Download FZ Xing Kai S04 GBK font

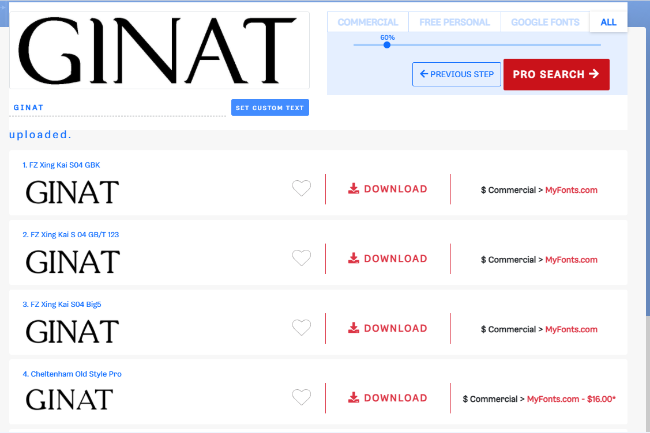(388, 189)
